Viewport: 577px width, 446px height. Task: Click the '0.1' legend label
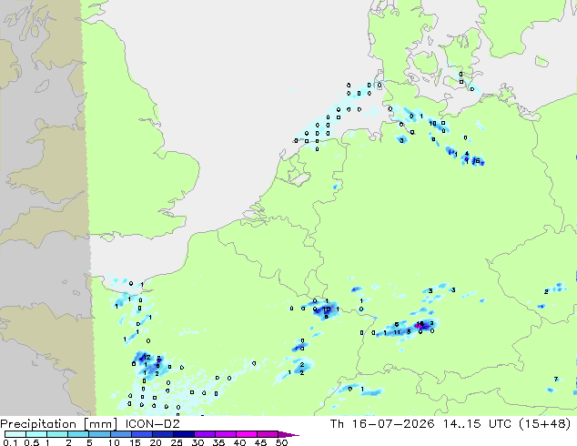click(x=10, y=442)
